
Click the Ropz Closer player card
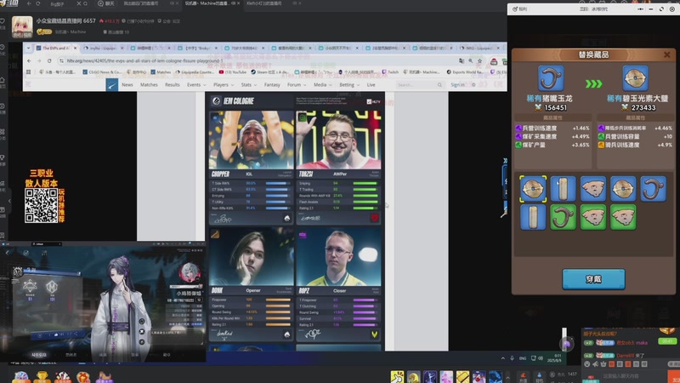338,284
